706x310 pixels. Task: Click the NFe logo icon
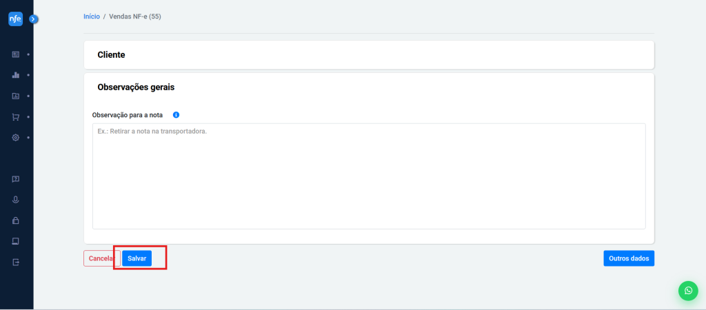[x=15, y=19]
